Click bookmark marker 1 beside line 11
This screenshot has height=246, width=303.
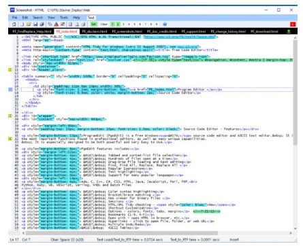10,70
